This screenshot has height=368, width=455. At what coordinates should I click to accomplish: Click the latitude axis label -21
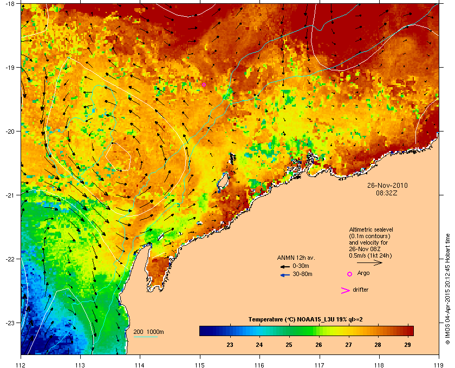pyautogui.click(x=10, y=195)
